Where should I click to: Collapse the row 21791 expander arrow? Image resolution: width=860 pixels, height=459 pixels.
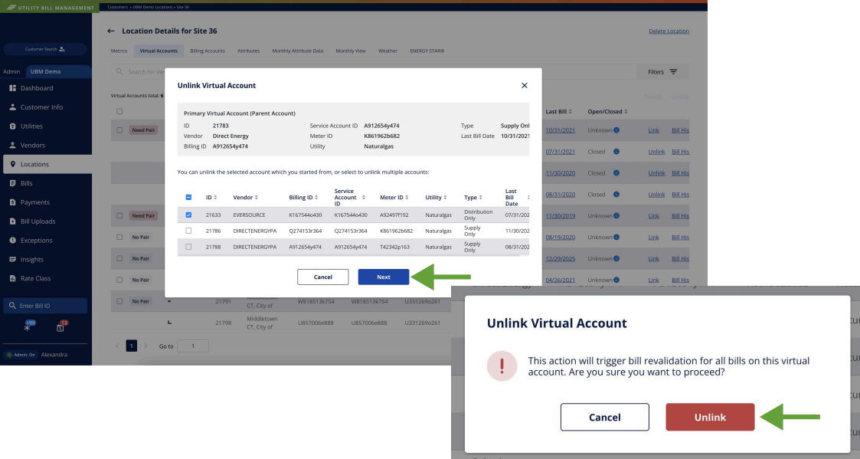(x=169, y=301)
